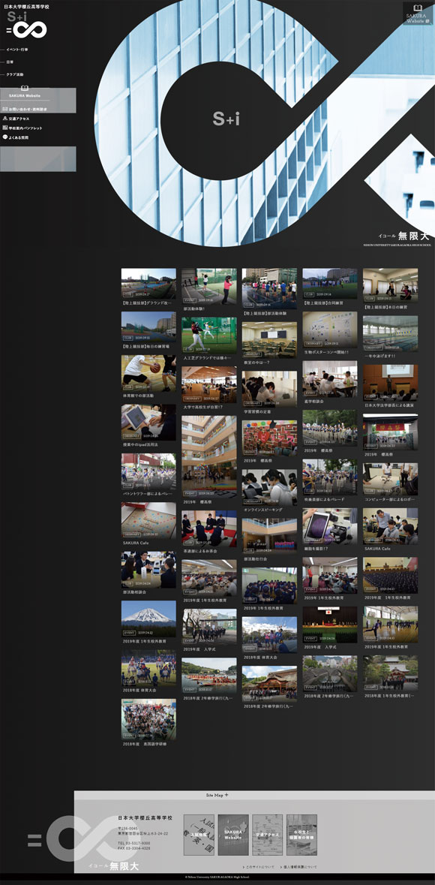Screen dimensions: 435x885
Task: Open the バトントワラー部によるパレ thumbnail
Action: tap(148, 471)
